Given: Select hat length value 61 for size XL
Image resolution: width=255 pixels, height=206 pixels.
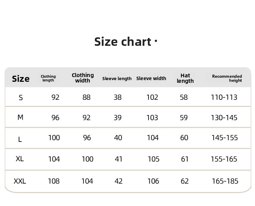Looking at the screenshot, I should [185, 159].
